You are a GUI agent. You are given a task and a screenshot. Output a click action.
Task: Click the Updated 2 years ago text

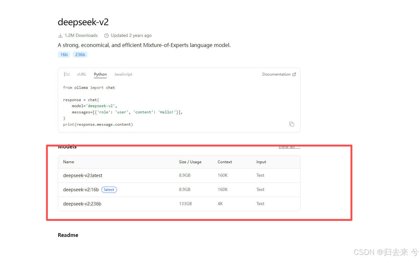[131, 36]
